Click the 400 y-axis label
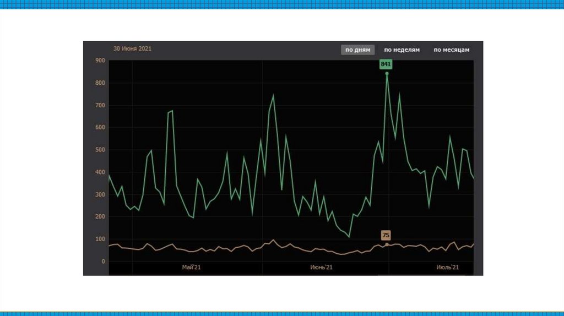This screenshot has height=316, width=564. click(100, 172)
